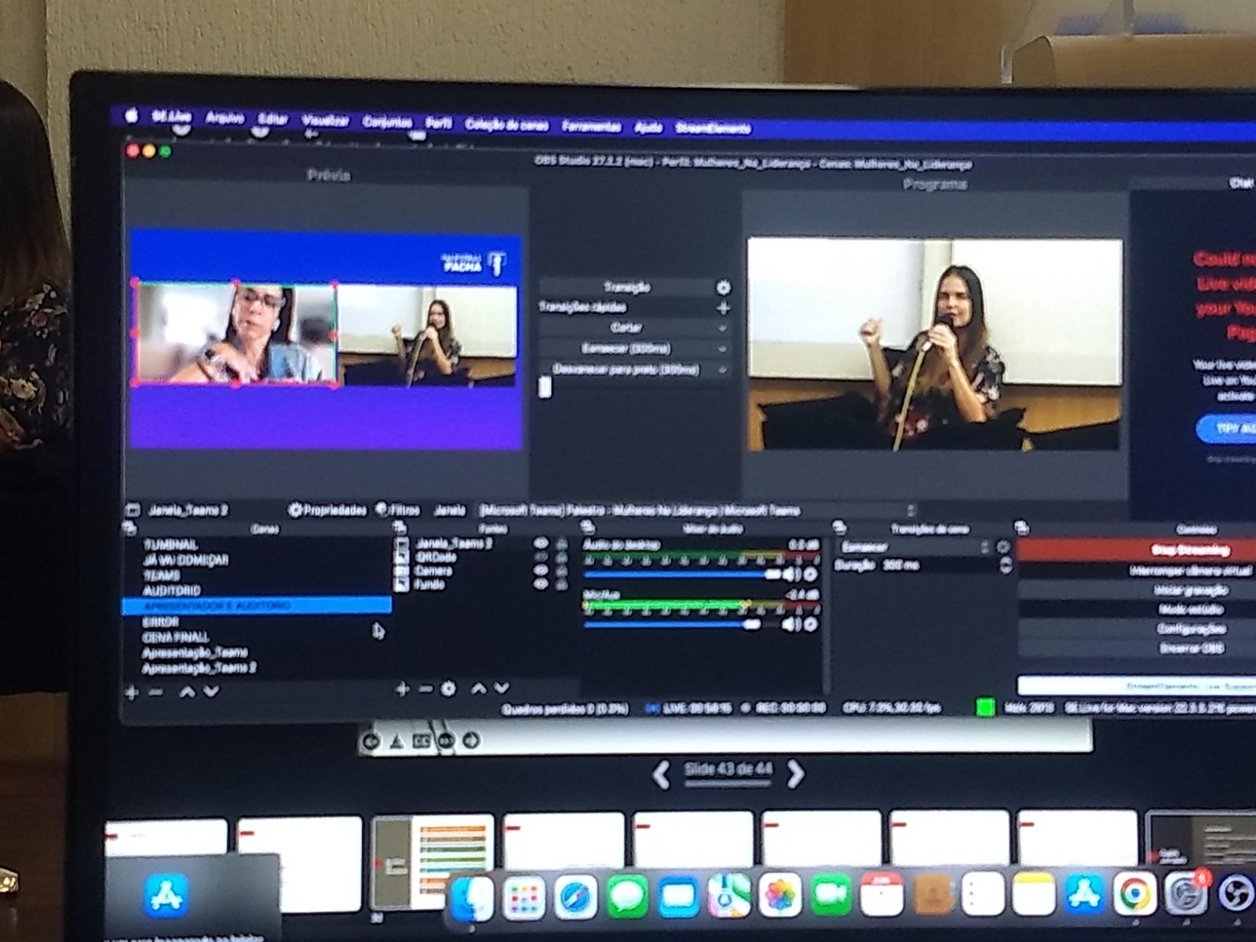Open Google Chrome from the dock
Viewport: 1256px width, 942px height.
1135,894
